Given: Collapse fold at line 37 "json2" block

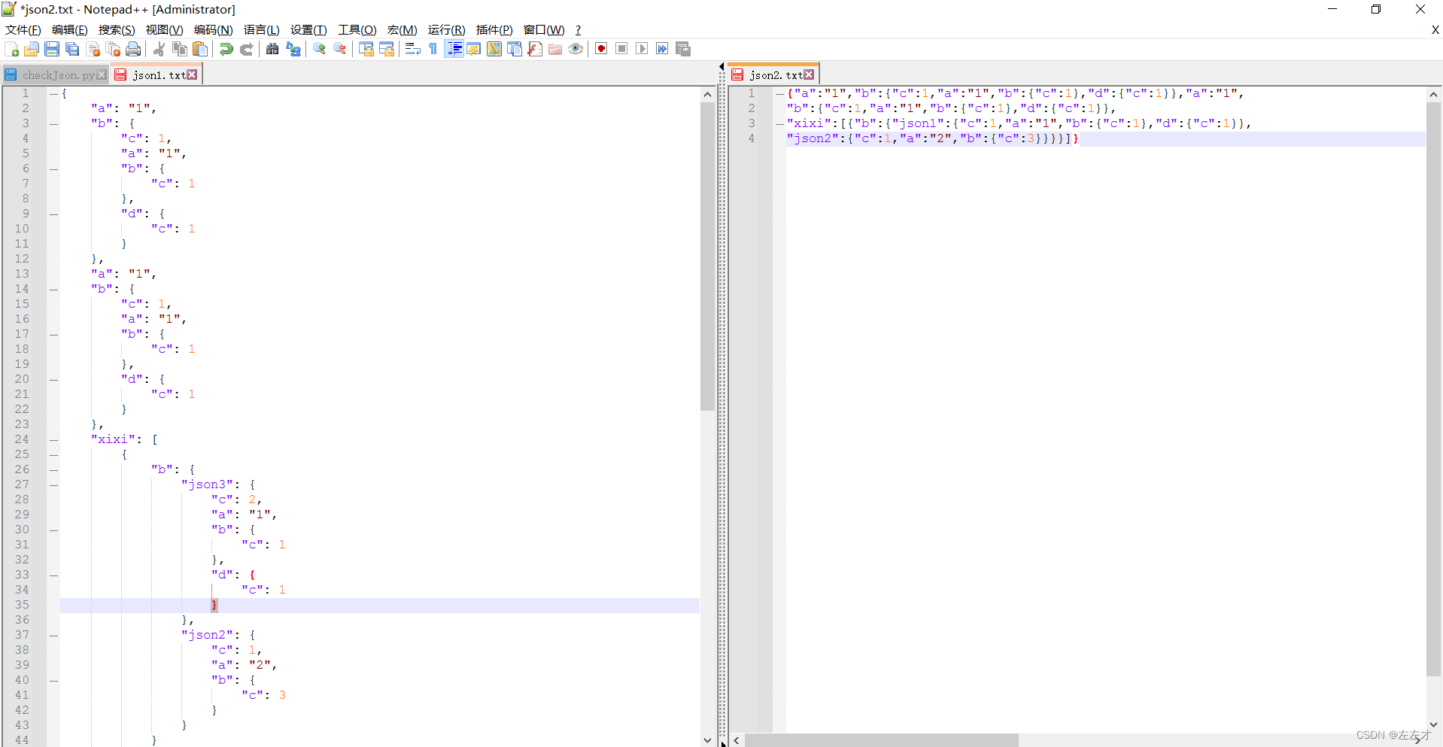Looking at the screenshot, I should [53, 636].
